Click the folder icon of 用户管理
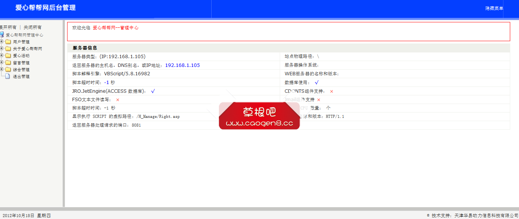 (x=8, y=41)
